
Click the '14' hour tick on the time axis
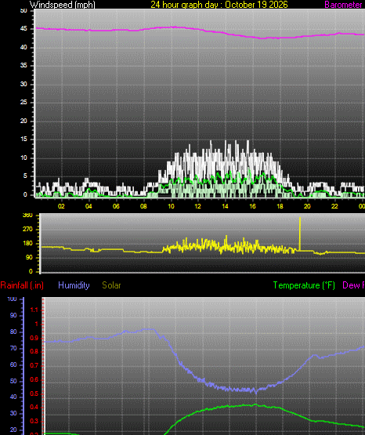[x=225, y=206]
